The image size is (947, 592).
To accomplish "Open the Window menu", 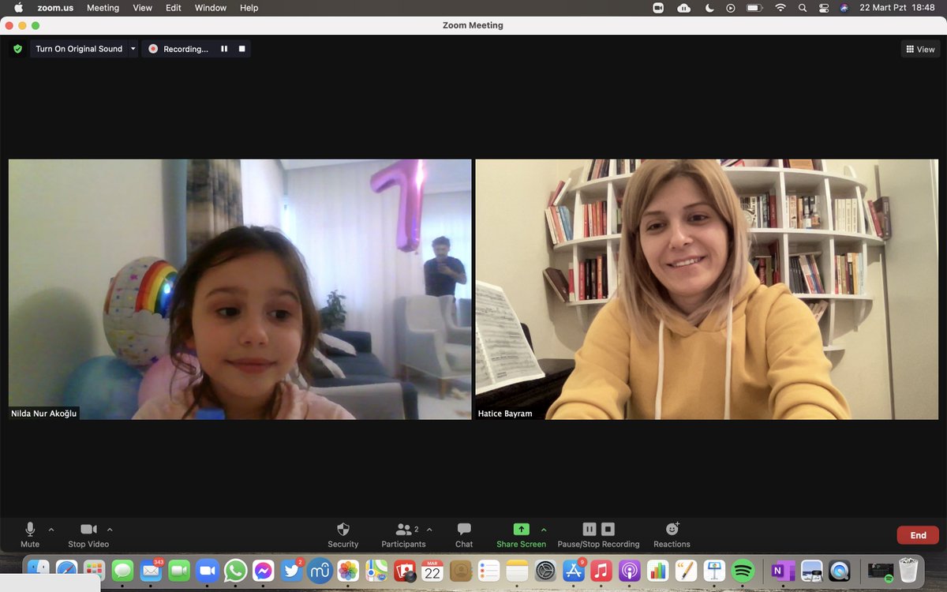I will coord(211,8).
